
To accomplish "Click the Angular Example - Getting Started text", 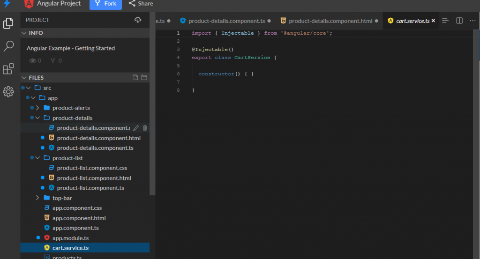I will [71, 48].
